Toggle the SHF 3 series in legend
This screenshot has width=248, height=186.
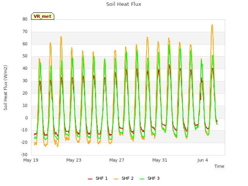click(150, 178)
